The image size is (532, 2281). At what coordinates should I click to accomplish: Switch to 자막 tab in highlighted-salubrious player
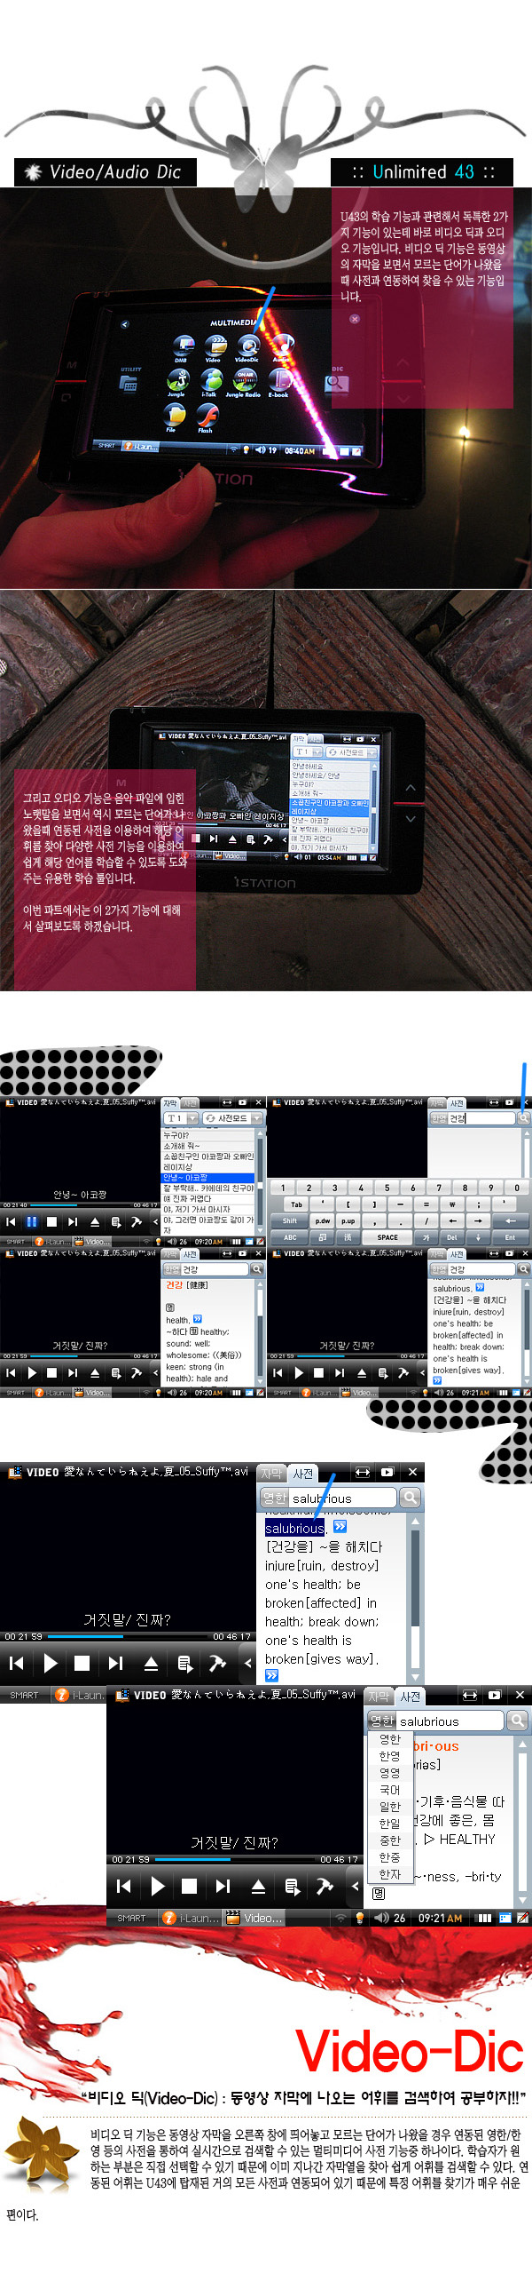pos(271,1474)
